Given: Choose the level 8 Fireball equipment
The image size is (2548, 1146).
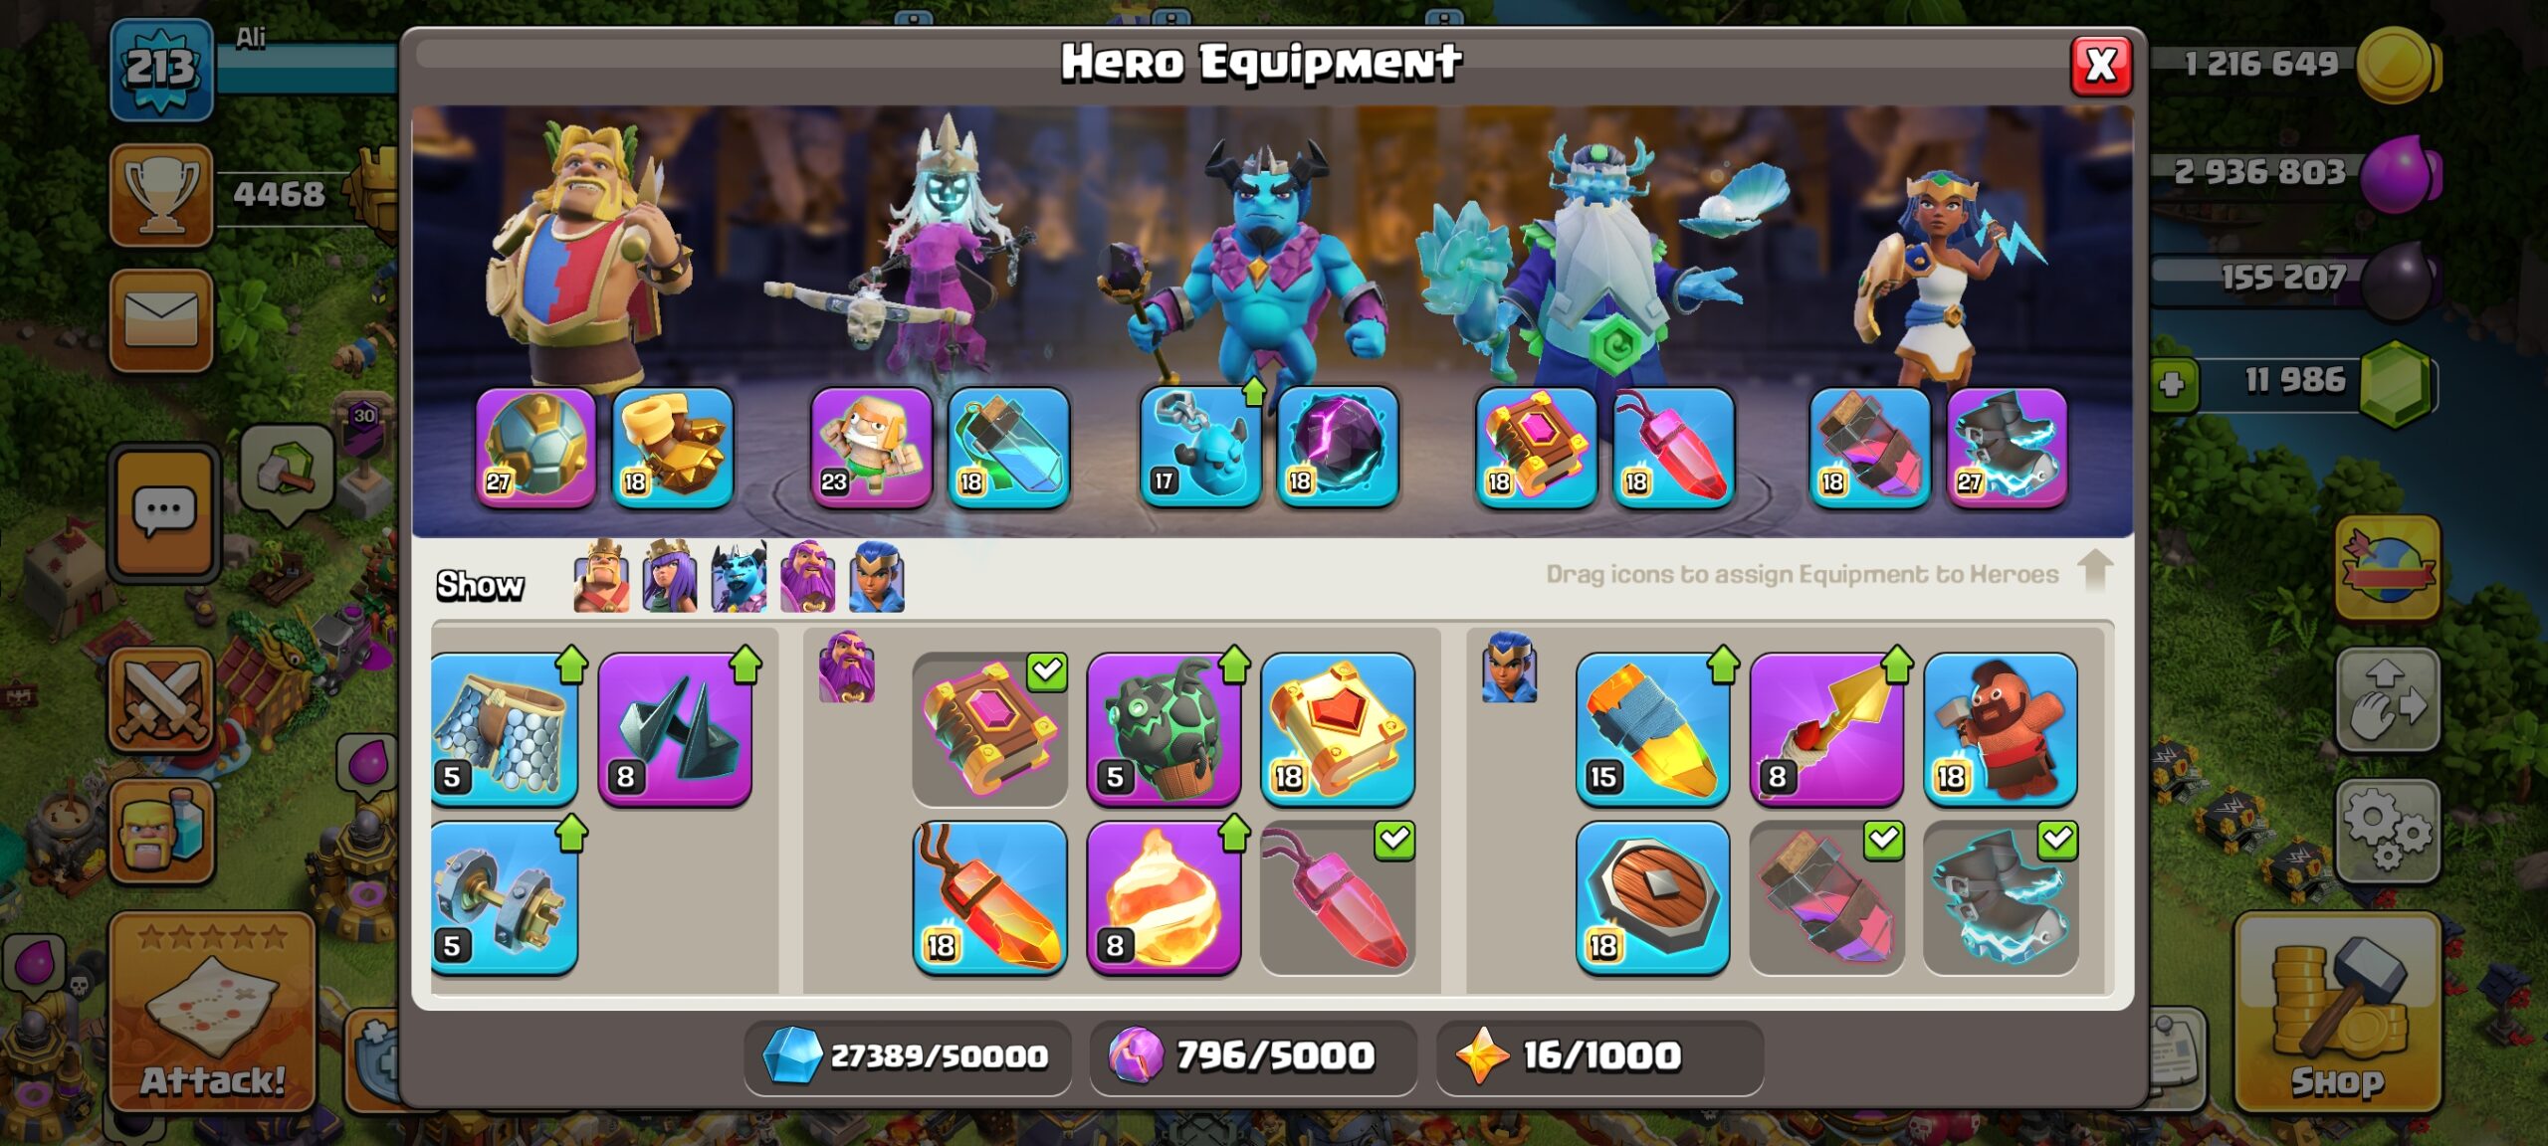Looking at the screenshot, I should point(1164,898).
